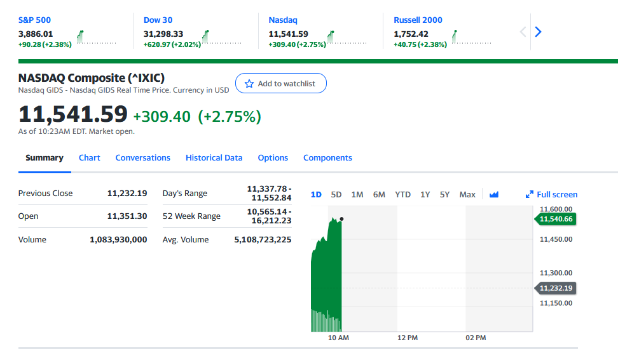
Task: Open the Options tab
Action: [273, 158]
